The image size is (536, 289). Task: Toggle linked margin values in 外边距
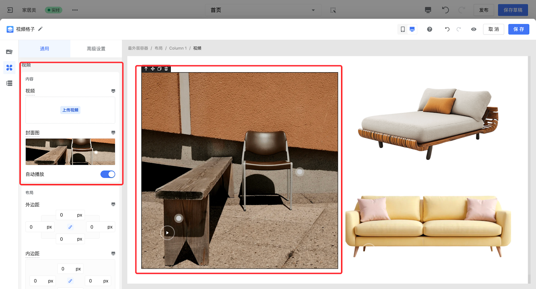tap(70, 227)
